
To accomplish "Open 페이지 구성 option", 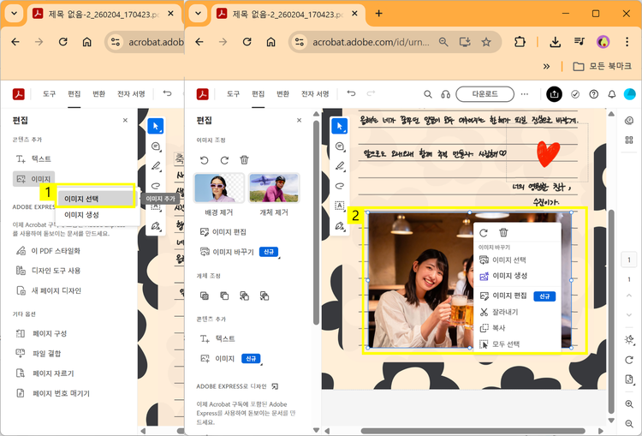I will [x=41, y=333].
